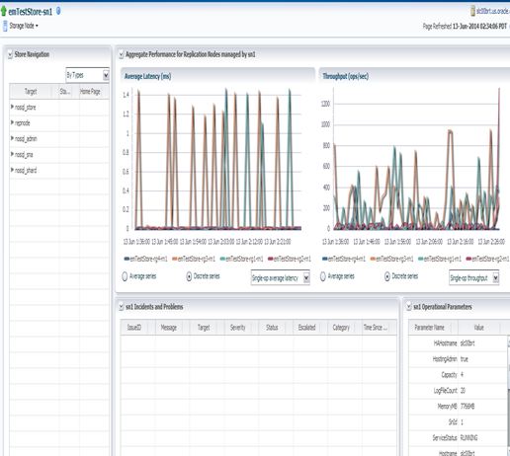
Task: Click the Storage Node server icon
Action: pos(5,26)
